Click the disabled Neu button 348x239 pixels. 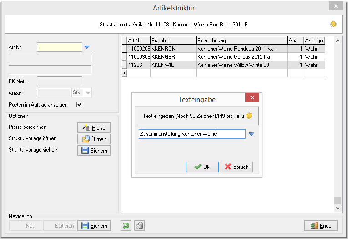(26, 226)
